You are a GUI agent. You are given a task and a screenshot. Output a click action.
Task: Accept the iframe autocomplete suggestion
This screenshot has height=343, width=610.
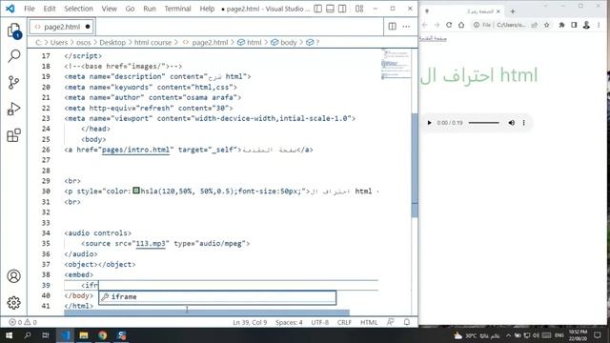[x=217, y=297]
